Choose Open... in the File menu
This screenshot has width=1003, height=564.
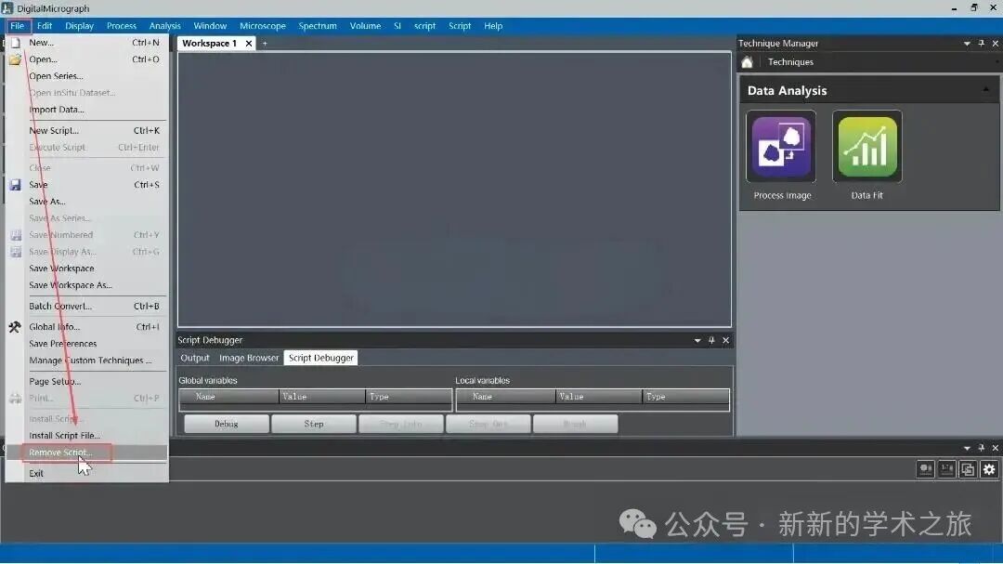point(87,59)
